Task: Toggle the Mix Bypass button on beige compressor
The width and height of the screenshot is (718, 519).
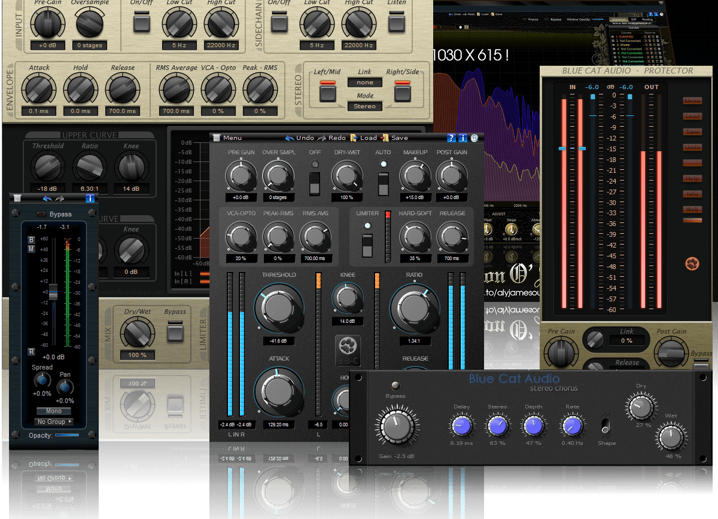Action: pos(175,331)
